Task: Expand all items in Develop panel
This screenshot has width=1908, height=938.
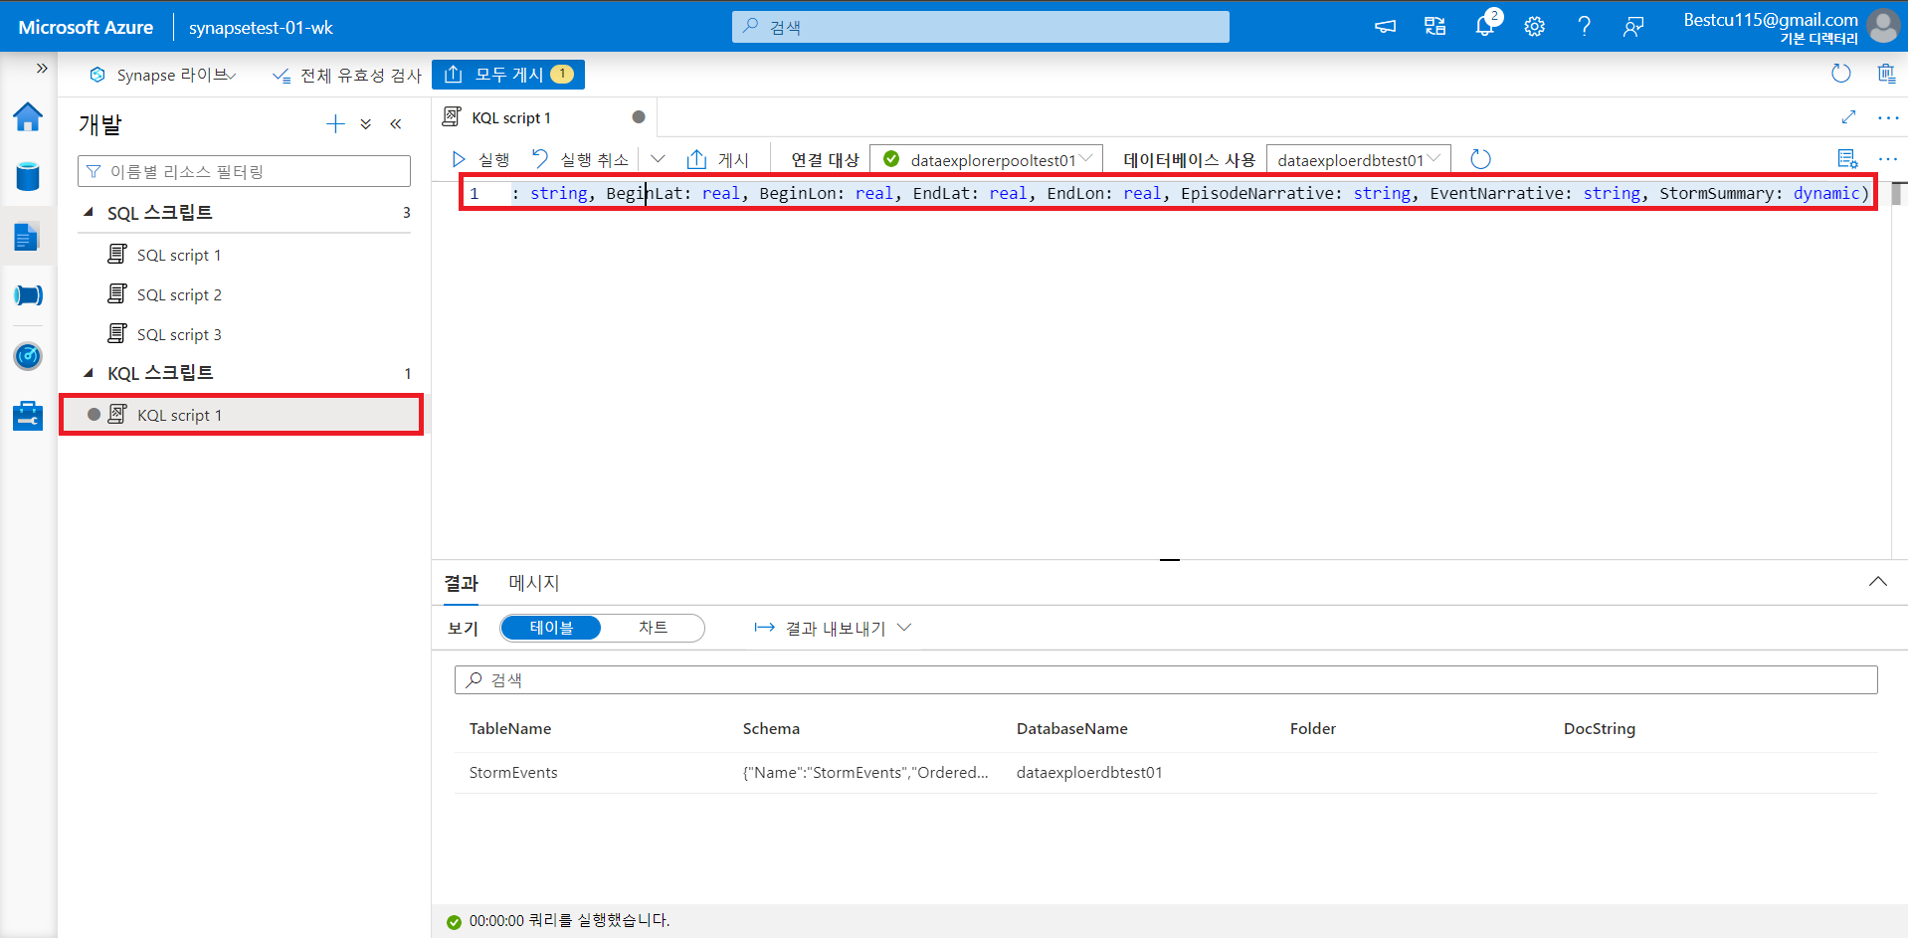Action: [x=366, y=124]
